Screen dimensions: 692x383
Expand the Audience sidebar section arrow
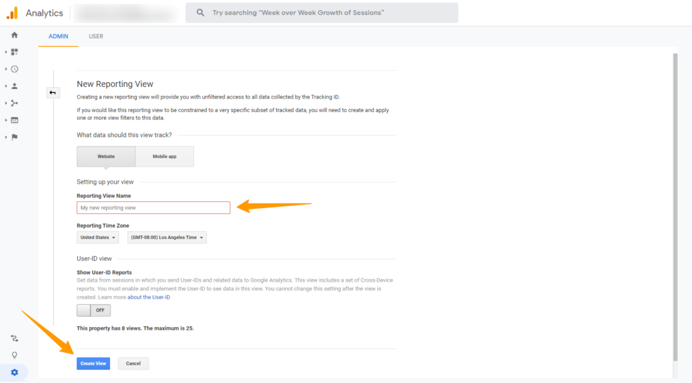pyautogui.click(x=5, y=86)
